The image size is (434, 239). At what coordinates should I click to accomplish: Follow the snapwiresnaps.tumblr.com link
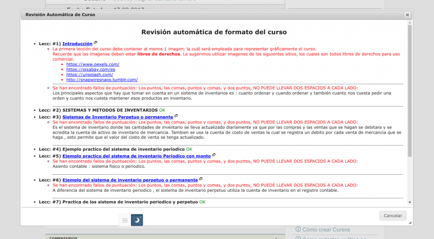coord(102,80)
